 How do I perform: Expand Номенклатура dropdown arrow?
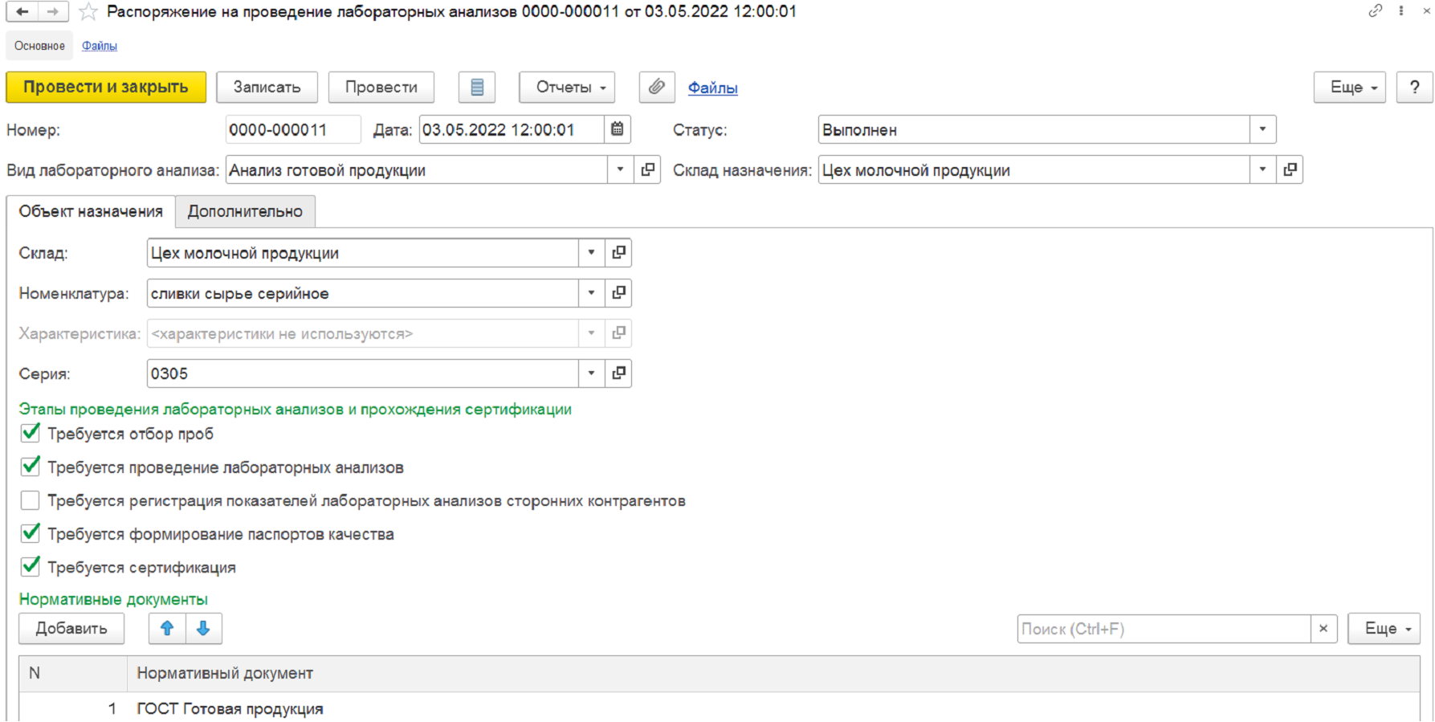[x=591, y=293]
